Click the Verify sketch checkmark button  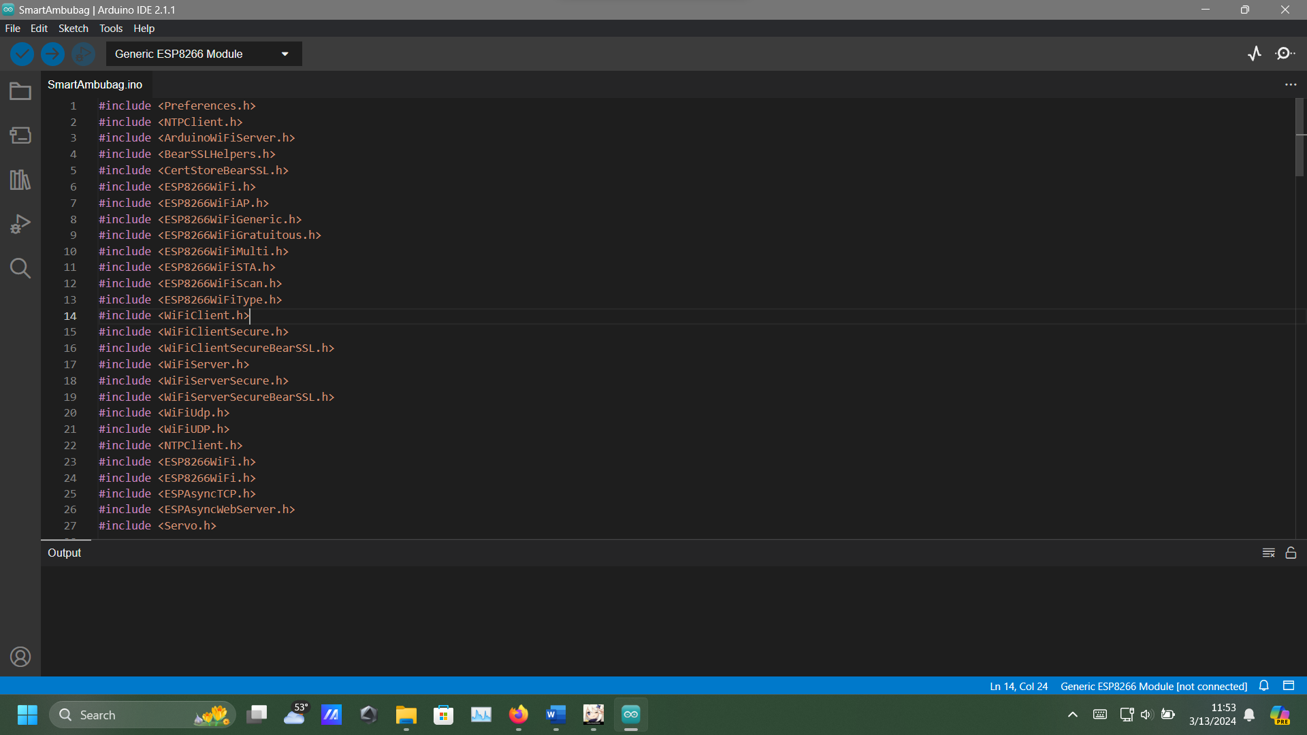coord(22,54)
